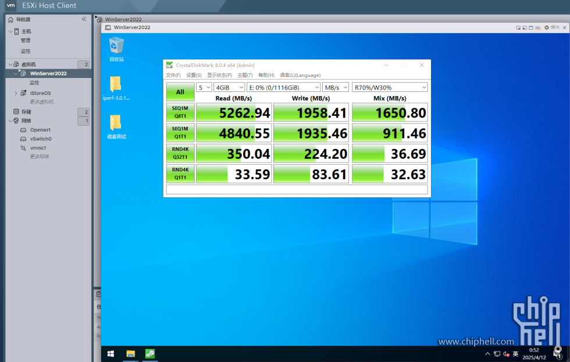Collapse the WinServer2022 tree node
The image size is (570, 362).
pyautogui.click(x=16, y=73)
